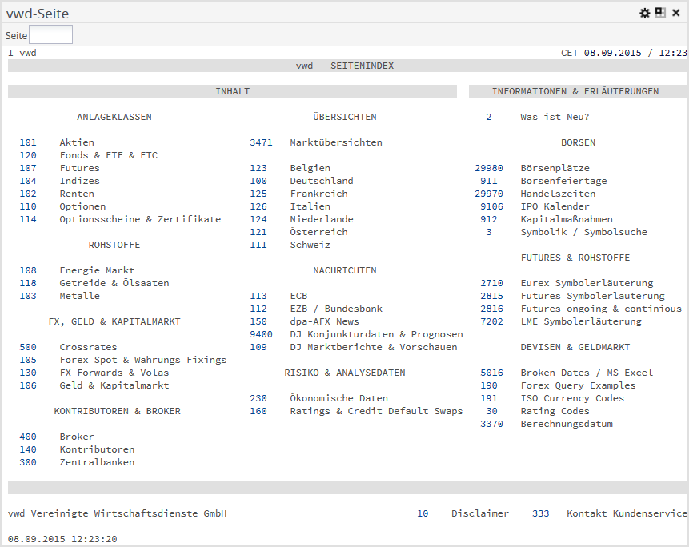Focus the Seite page number field
Screen dimensions: 689x547
click(x=50, y=34)
